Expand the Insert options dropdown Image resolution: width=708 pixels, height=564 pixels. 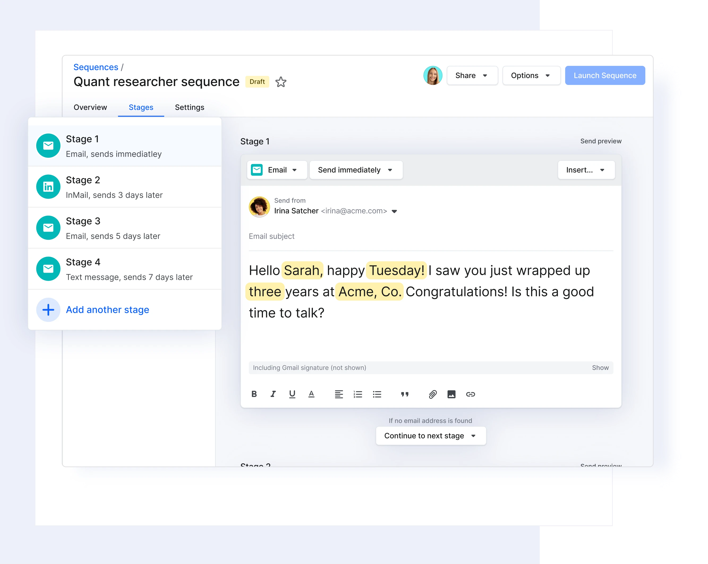coord(585,169)
